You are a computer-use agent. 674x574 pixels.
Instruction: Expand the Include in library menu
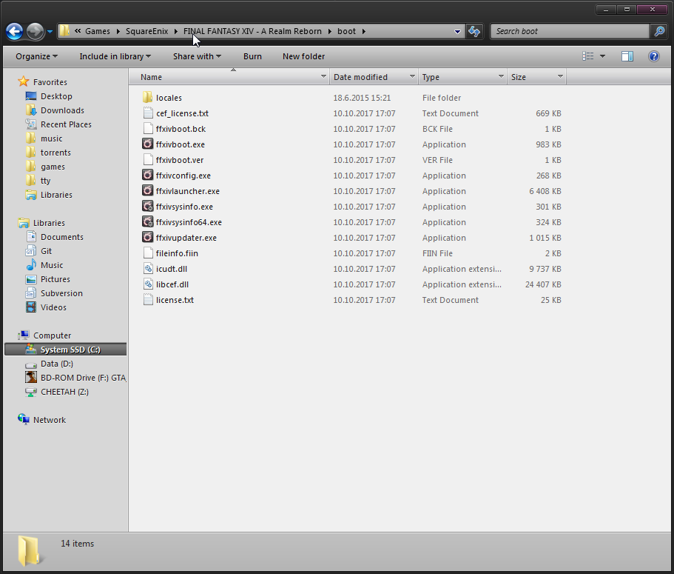pyautogui.click(x=115, y=56)
